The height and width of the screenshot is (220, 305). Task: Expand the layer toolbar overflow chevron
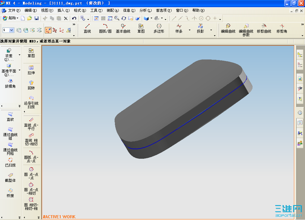(x=74, y=24)
